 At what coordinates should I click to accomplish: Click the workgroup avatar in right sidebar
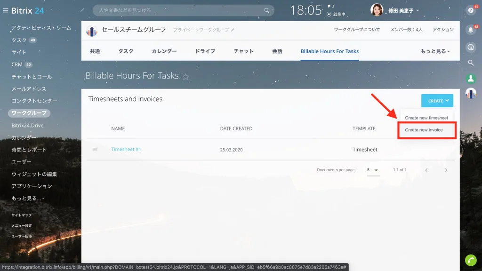coord(471,94)
